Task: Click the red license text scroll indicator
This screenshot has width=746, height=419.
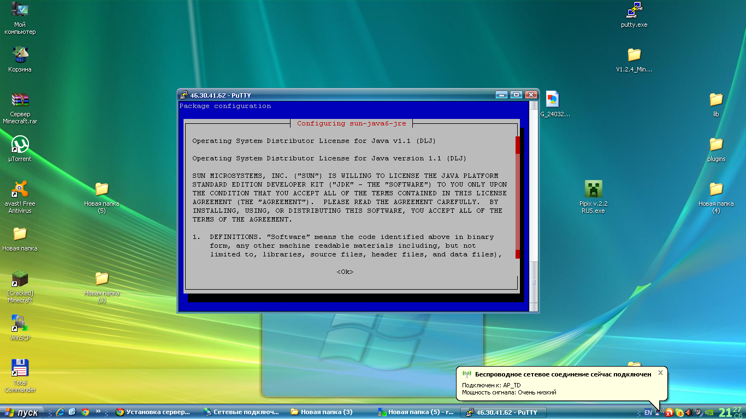Action: (x=518, y=197)
